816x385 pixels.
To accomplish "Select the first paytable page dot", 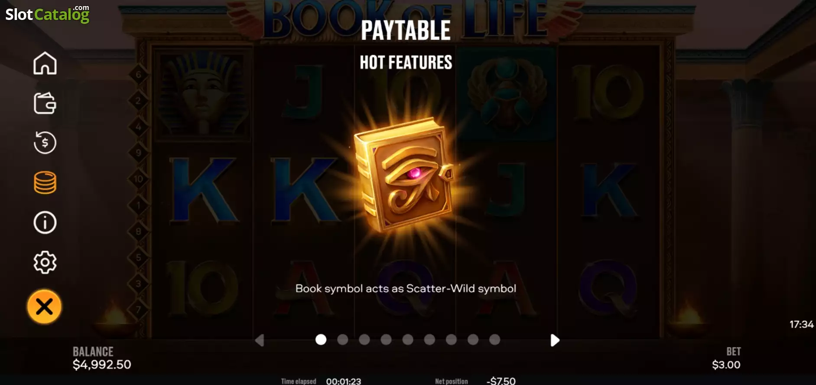I will pos(321,339).
